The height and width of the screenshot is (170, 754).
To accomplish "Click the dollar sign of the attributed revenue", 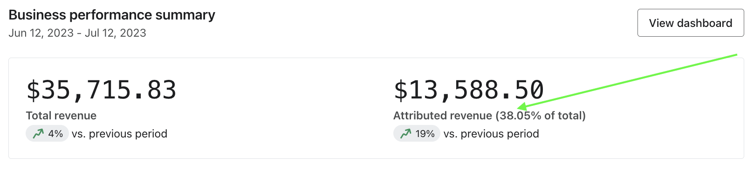I will [x=401, y=90].
